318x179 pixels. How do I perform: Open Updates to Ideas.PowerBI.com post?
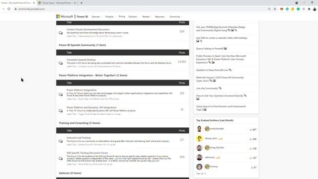[x=212, y=70]
